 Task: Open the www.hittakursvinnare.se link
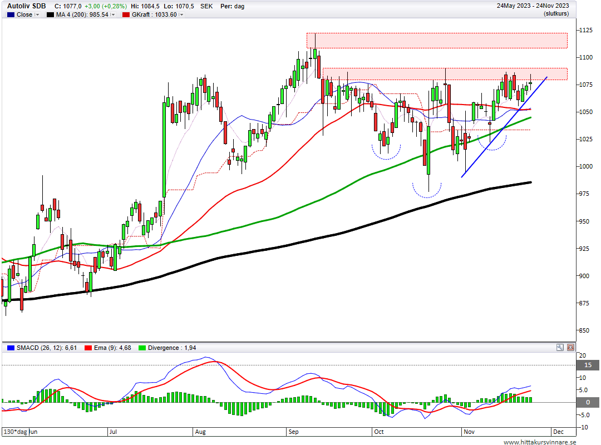tap(540, 442)
